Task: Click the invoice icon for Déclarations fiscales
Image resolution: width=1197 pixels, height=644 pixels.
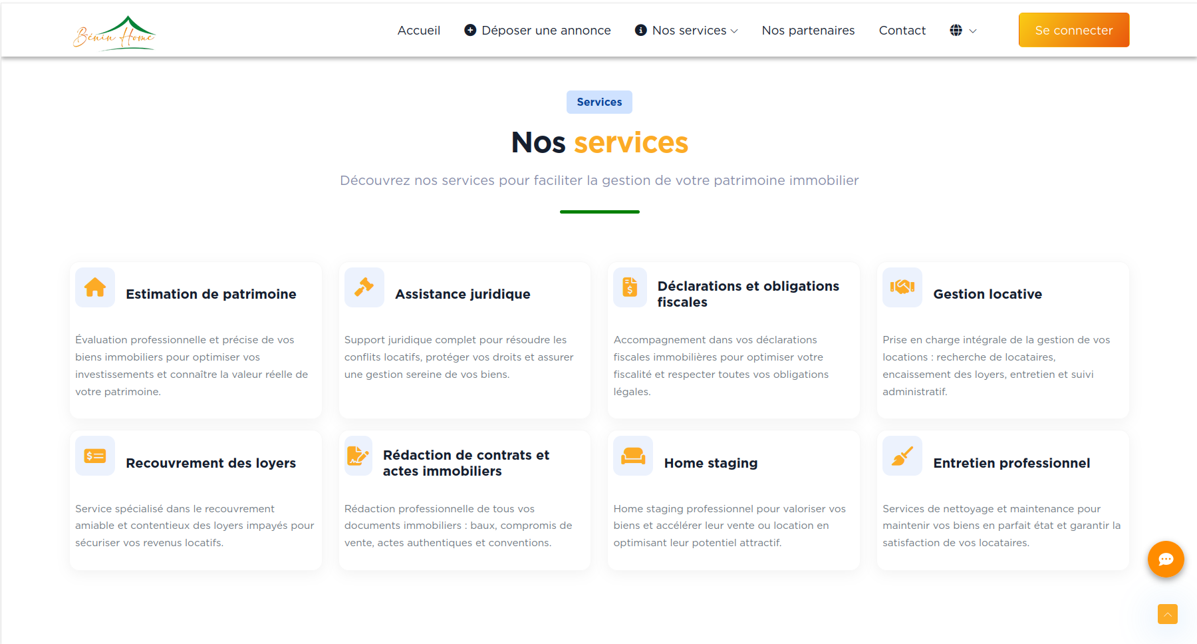Action: pyautogui.click(x=630, y=287)
